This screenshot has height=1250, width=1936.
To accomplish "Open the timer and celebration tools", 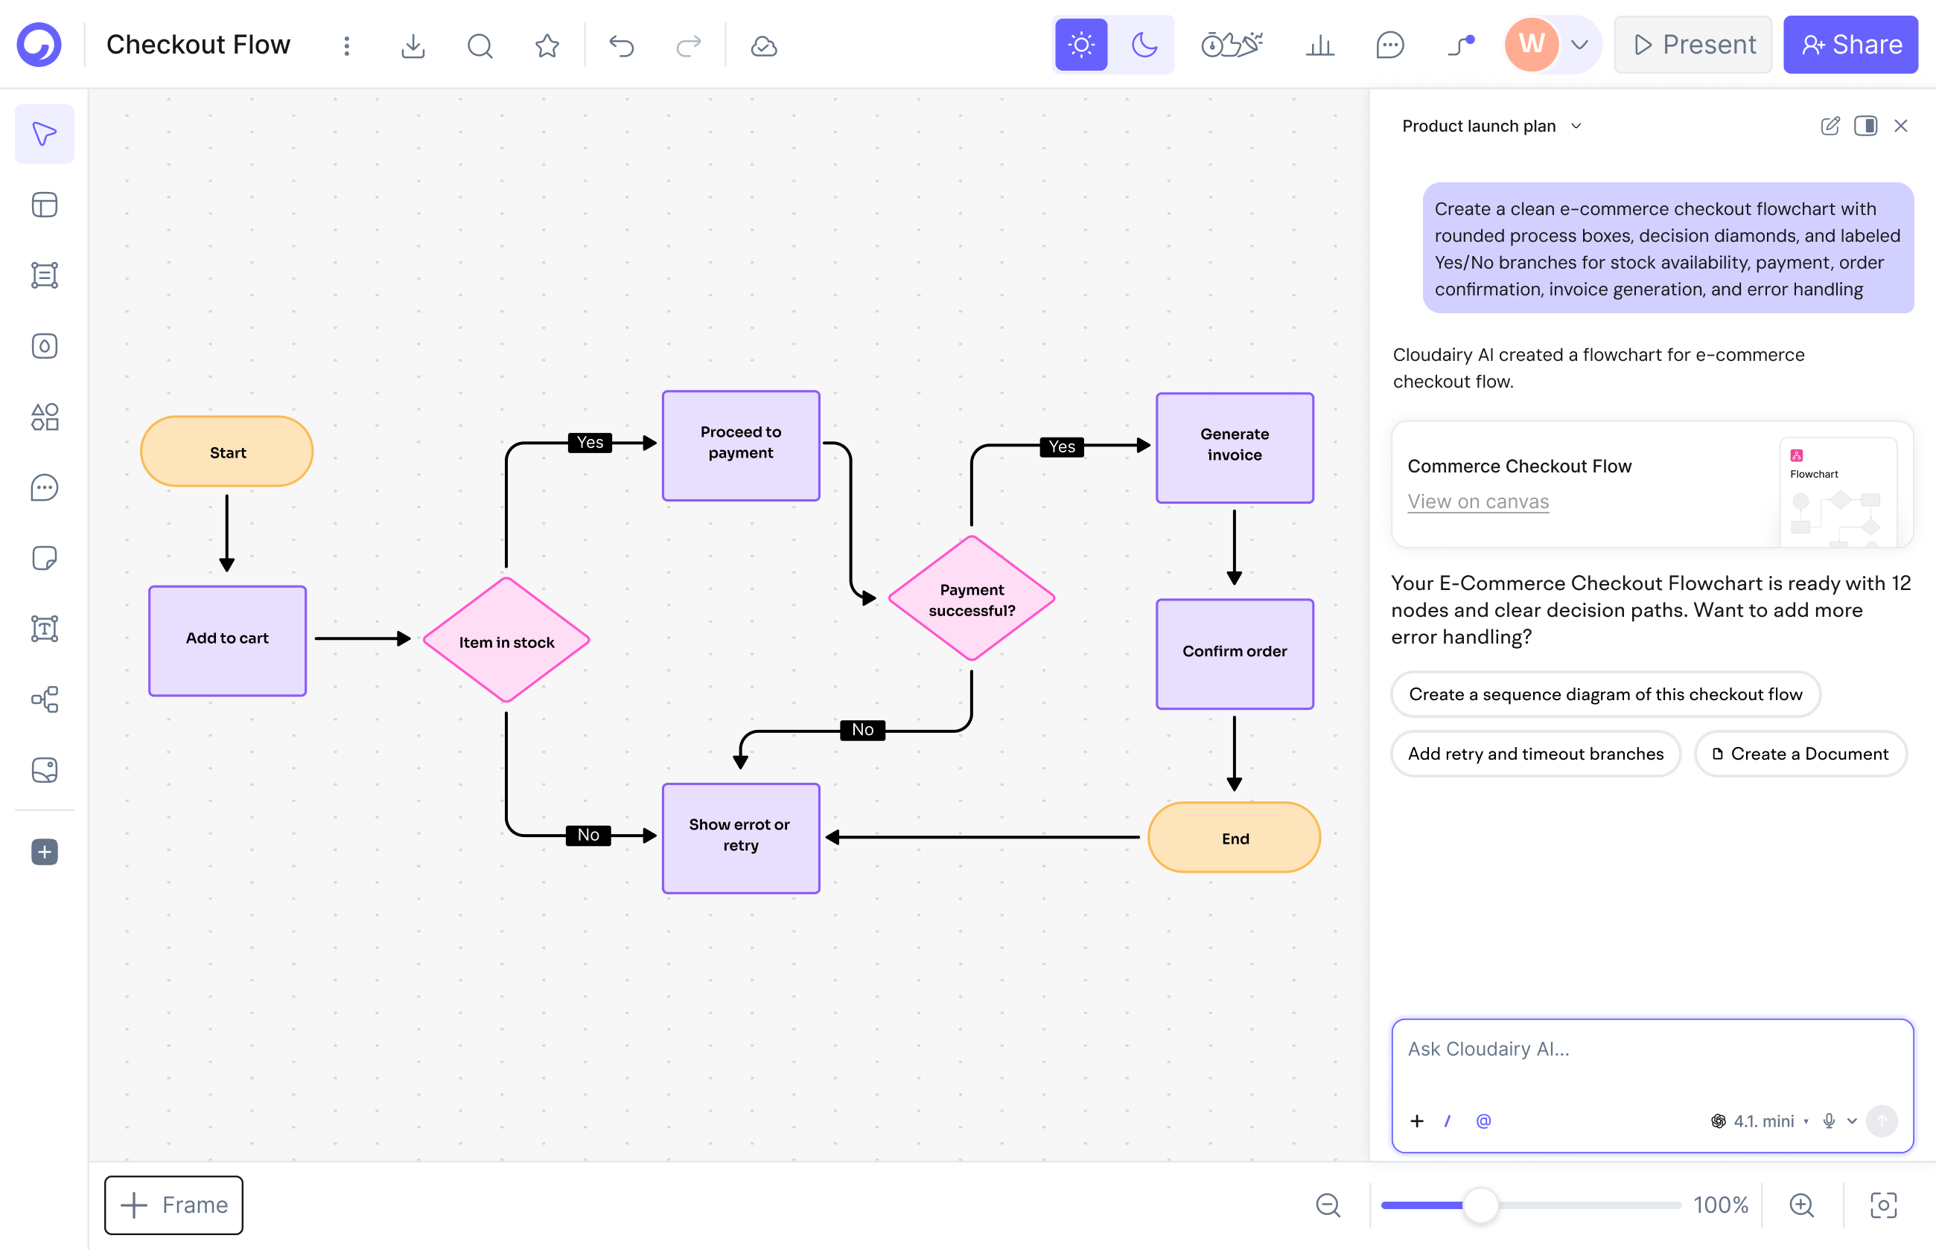I will pyautogui.click(x=1232, y=45).
